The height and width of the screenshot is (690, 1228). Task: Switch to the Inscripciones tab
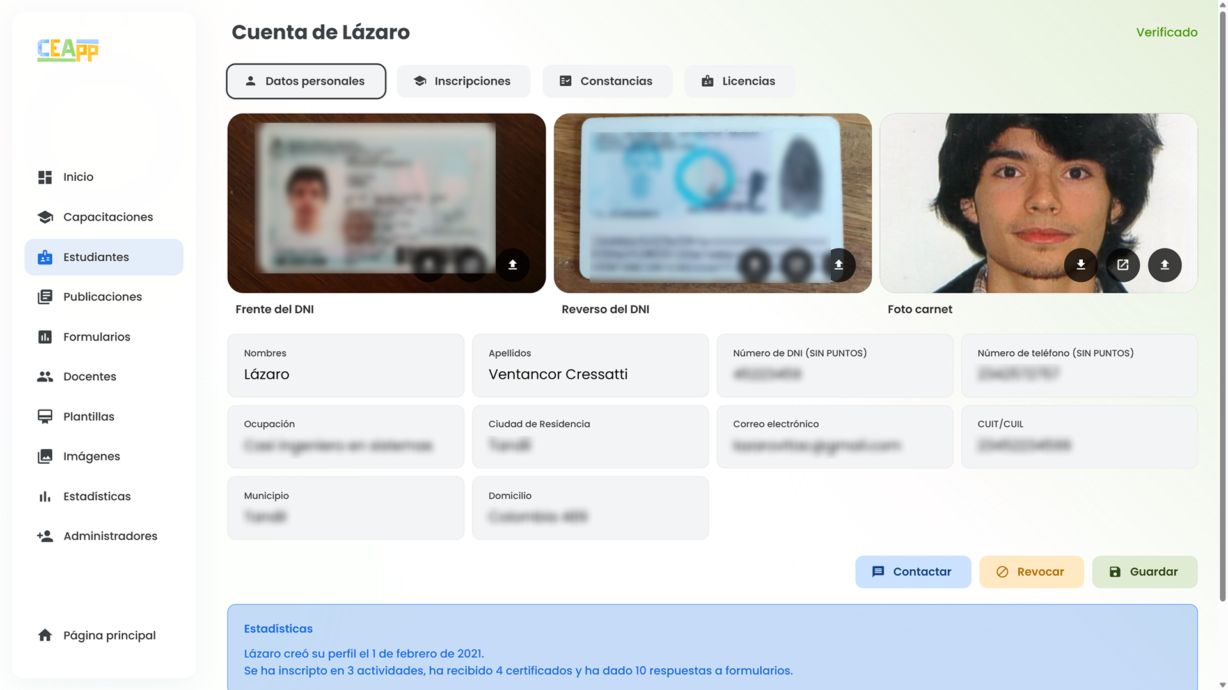point(464,81)
